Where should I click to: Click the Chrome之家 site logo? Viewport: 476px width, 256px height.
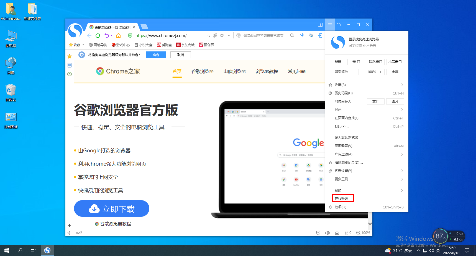coord(118,71)
